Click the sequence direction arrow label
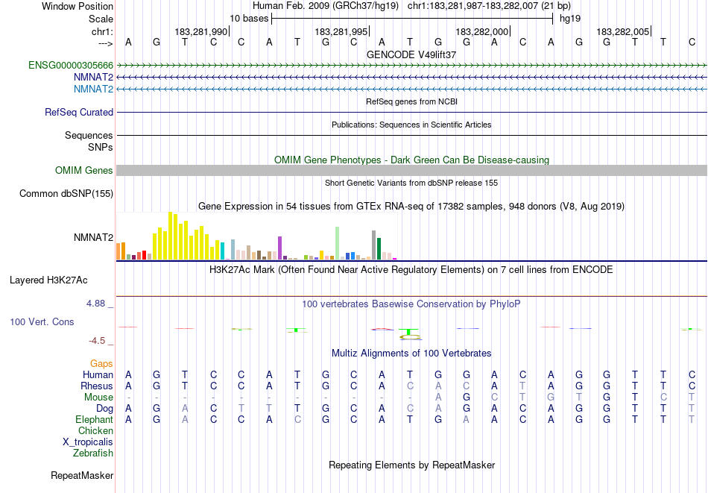 coord(105,43)
